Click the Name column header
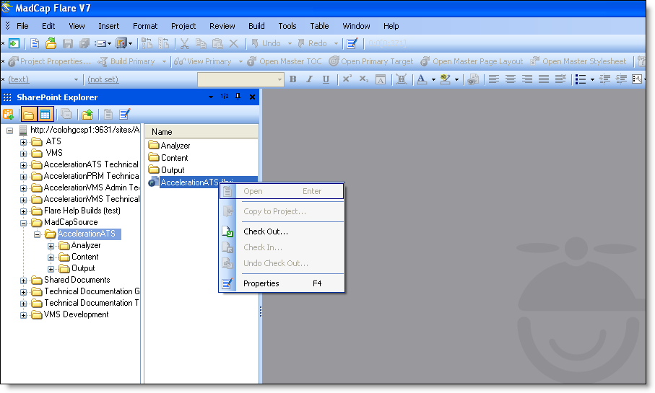655x393 pixels. pyautogui.click(x=201, y=132)
